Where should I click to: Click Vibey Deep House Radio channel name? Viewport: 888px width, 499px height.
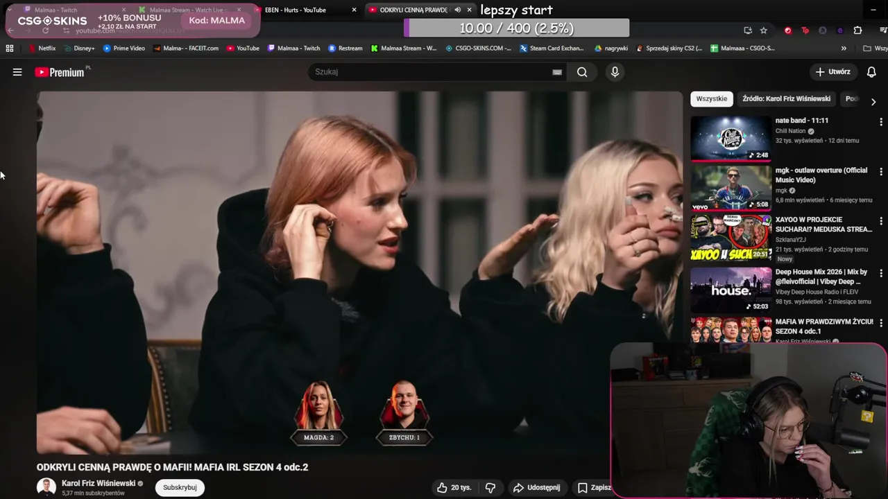[x=817, y=292]
